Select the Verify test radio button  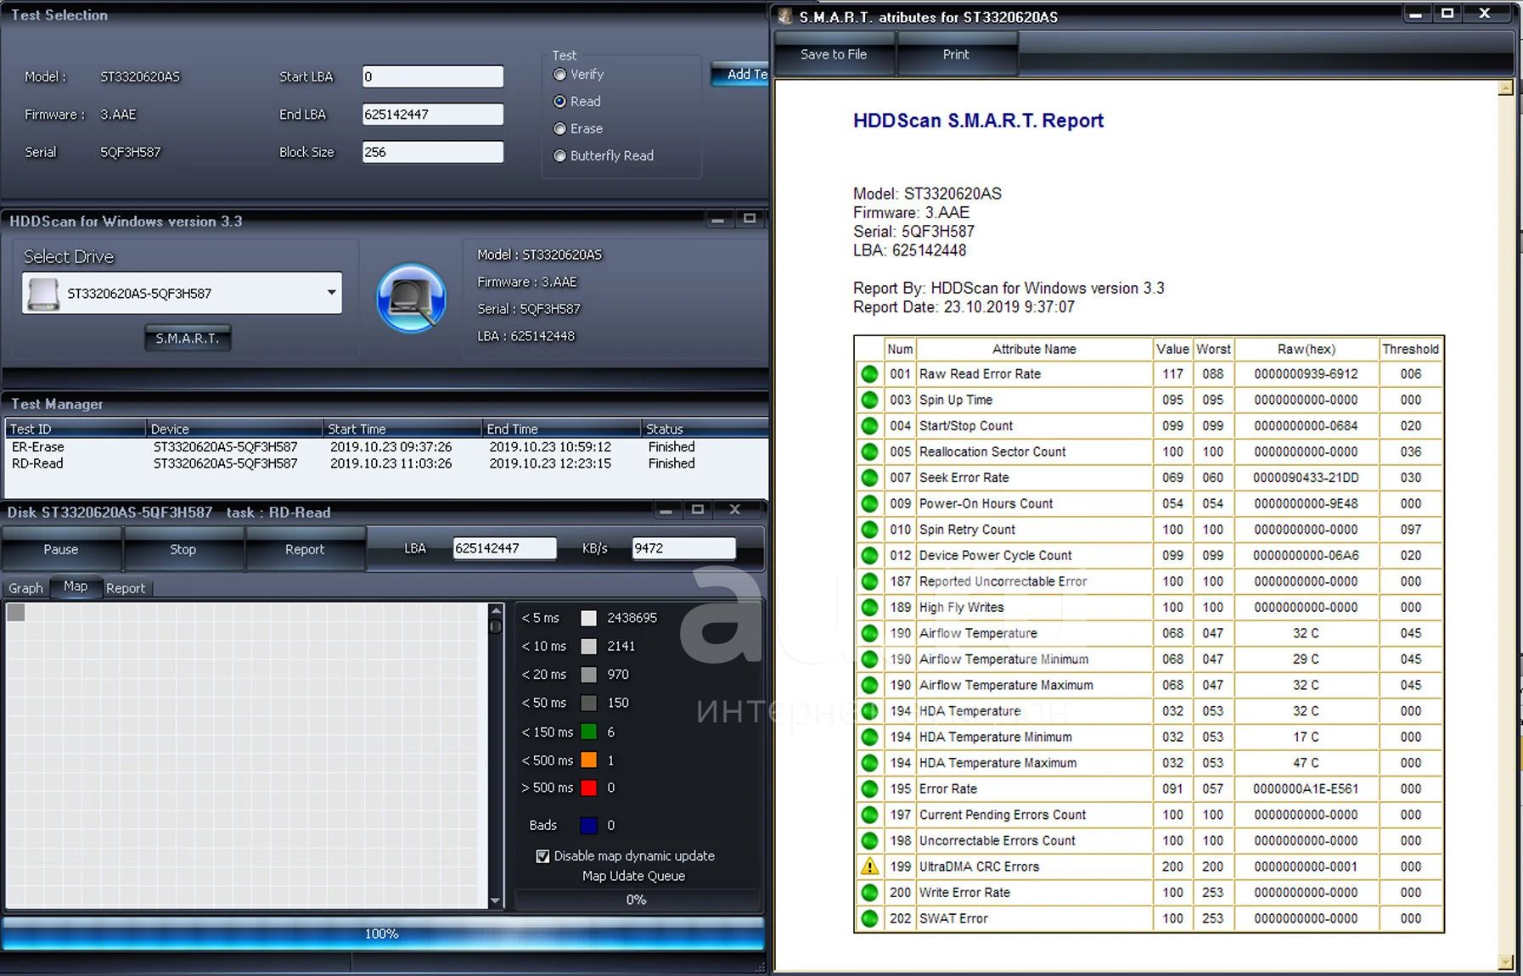[x=560, y=75]
